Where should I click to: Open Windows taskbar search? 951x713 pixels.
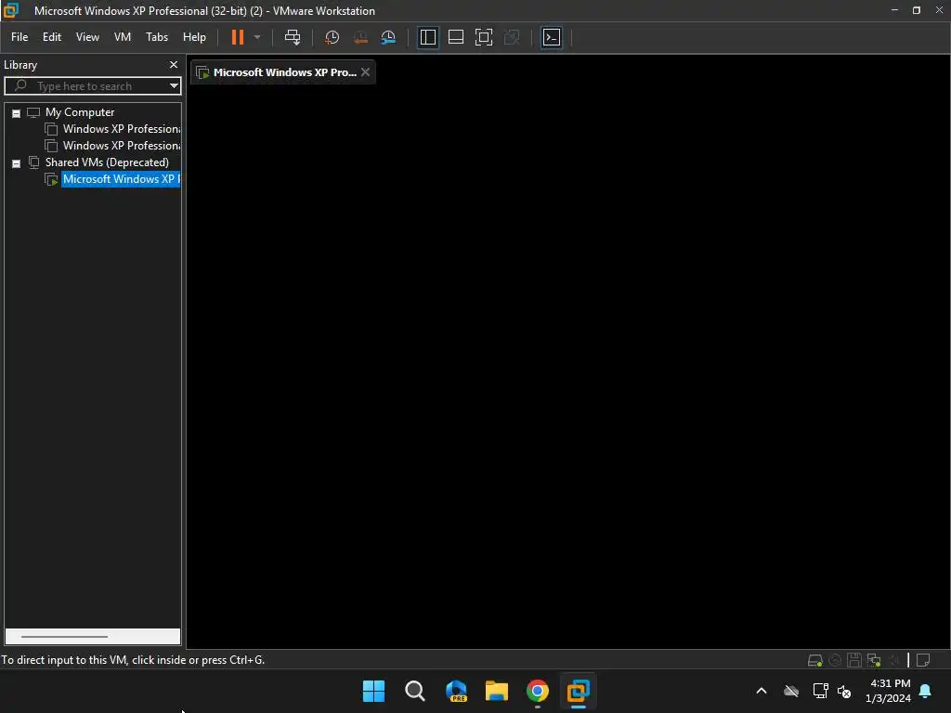(x=415, y=691)
